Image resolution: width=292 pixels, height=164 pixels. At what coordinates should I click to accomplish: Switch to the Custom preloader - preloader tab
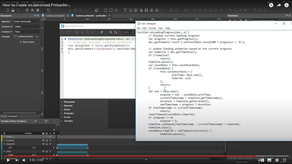[91, 16]
